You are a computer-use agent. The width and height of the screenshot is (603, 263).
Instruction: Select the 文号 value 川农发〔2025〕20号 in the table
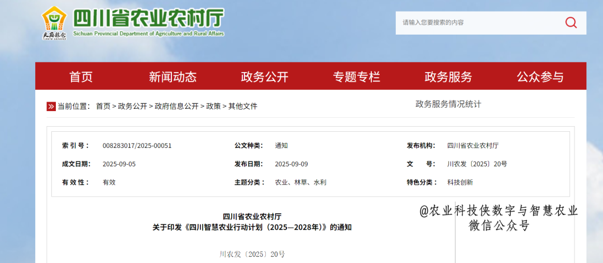point(477,164)
